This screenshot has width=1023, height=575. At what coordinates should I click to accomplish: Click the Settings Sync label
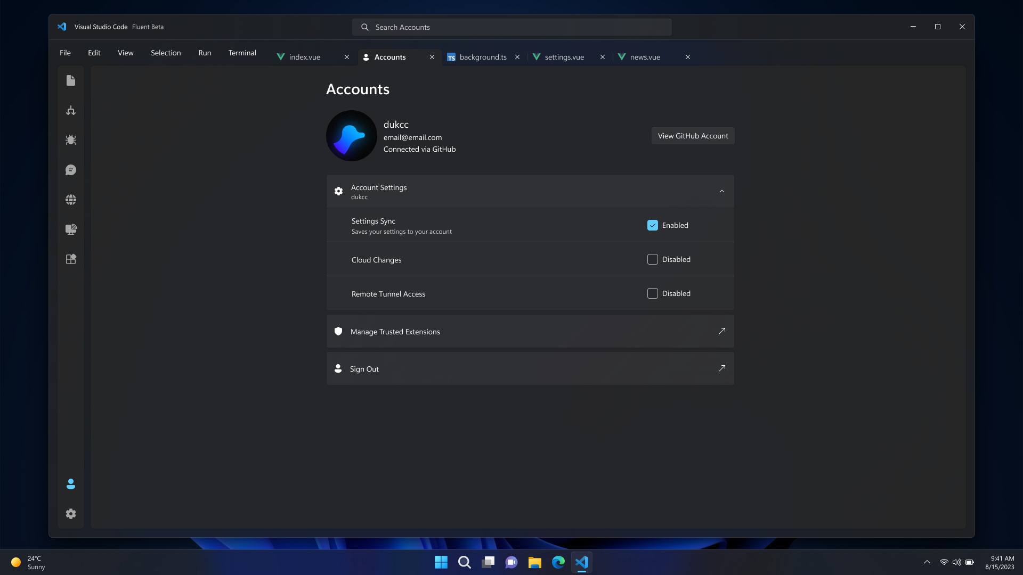(373, 221)
